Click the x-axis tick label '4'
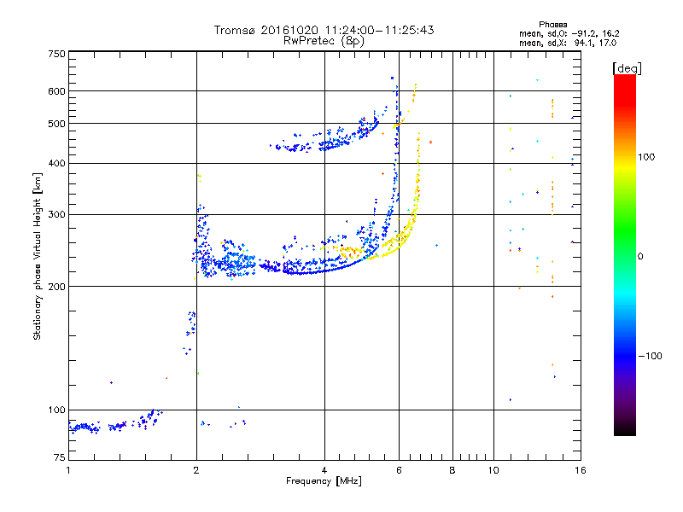 click(324, 470)
